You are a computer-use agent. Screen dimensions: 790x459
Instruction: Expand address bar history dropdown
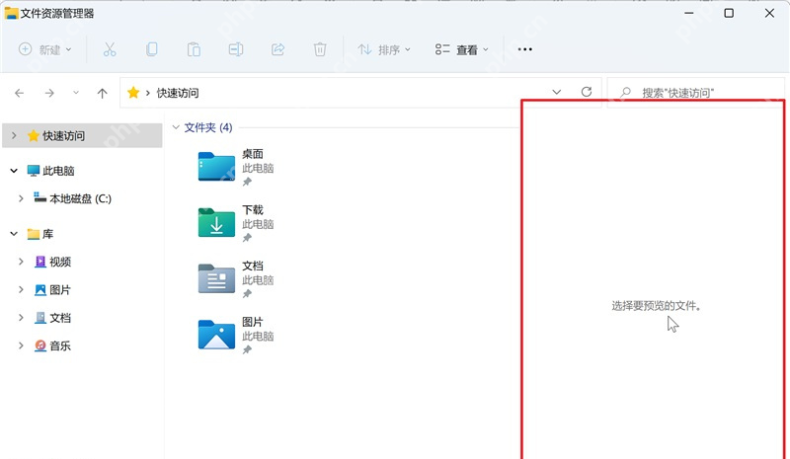coord(556,92)
